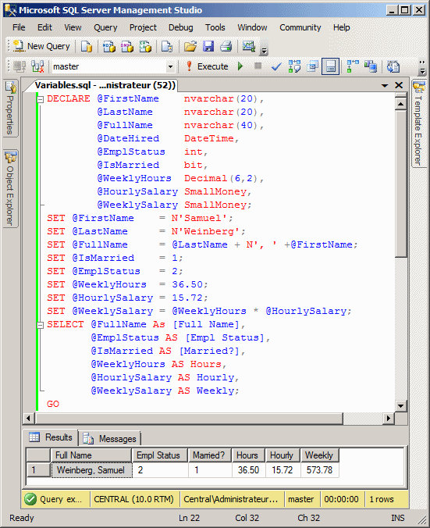
Task: Click the New Query button
Action: click(x=41, y=46)
